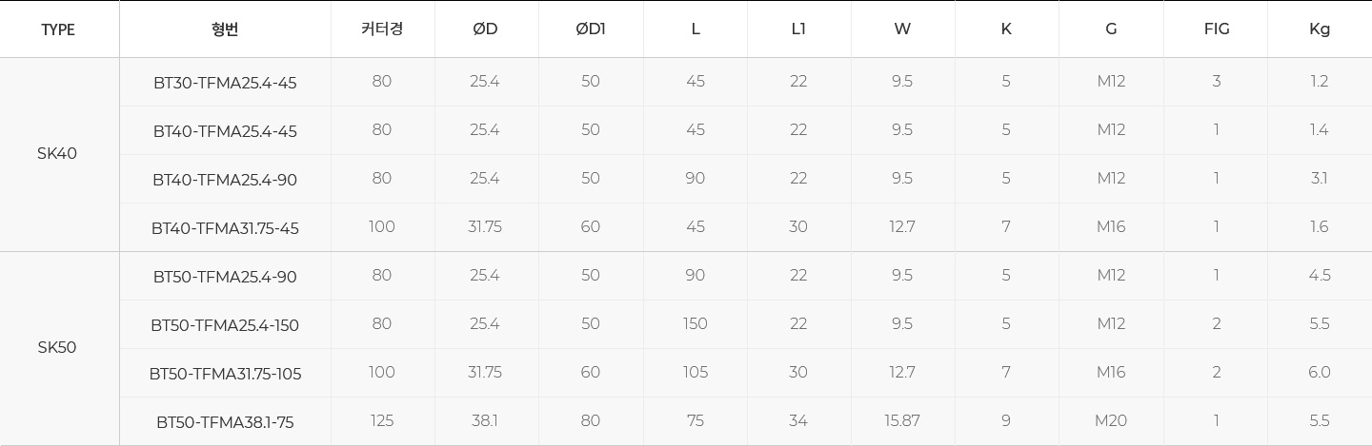The image size is (1372, 446).
Task: Click the 6.0 weight value
Action: [1320, 372]
